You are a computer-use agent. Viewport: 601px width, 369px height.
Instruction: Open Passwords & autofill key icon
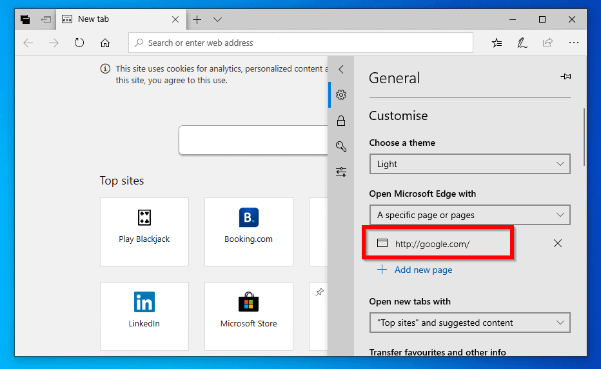341,146
